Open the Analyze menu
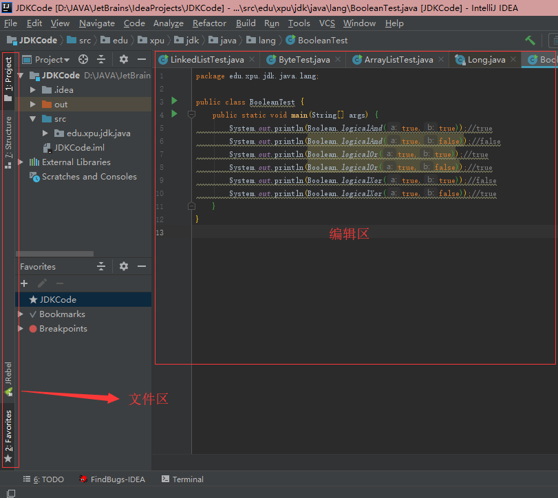 169,23
